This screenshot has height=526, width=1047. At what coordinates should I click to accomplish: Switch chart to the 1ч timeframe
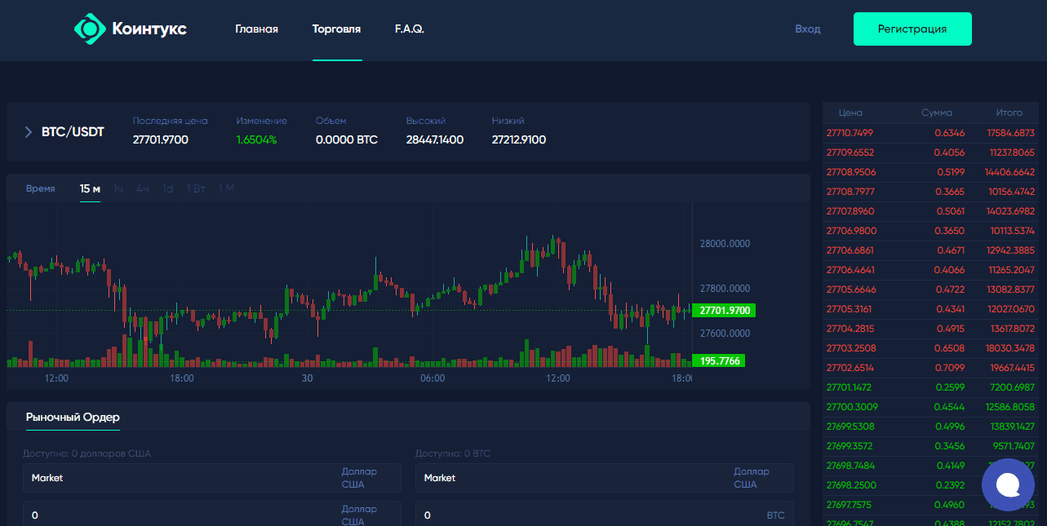(118, 188)
